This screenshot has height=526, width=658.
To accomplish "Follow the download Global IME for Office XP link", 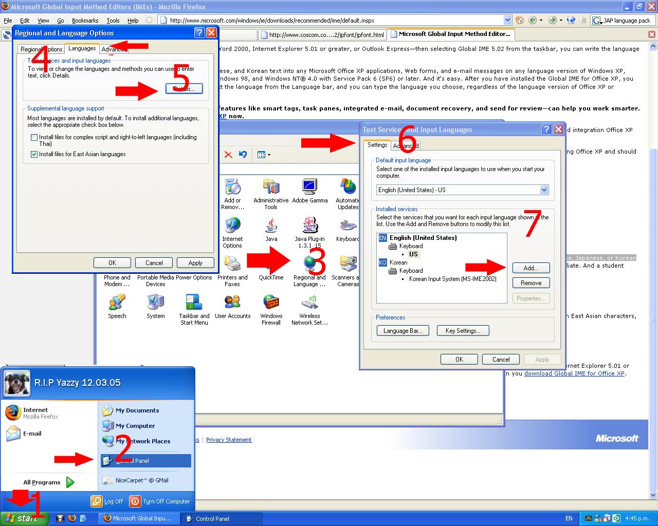I will tap(574, 373).
